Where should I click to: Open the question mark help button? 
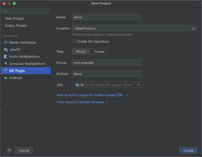point(9,151)
